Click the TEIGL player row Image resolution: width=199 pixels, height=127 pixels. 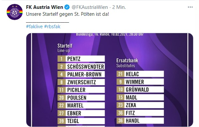tap(81, 121)
